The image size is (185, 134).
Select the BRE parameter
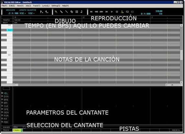[6, 100]
